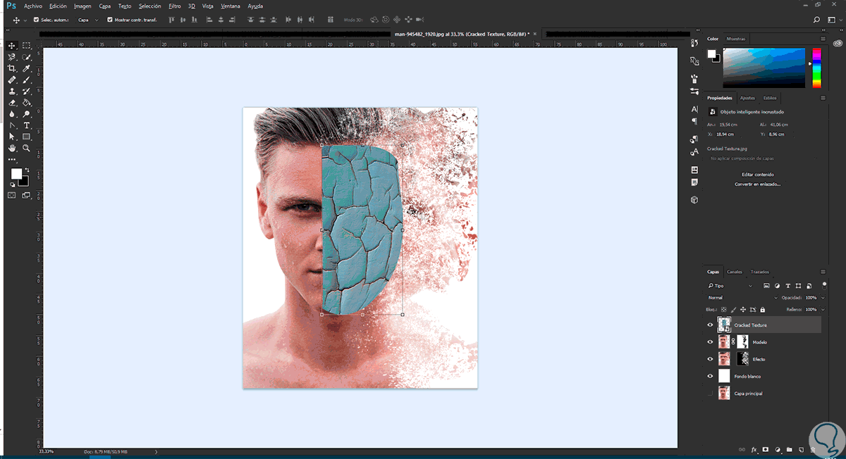Image resolution: width=846 pixels, height=459 pixels.
Task: Expand the Opacidad slider dropdown arrow
Action: (x=823, y=298)
